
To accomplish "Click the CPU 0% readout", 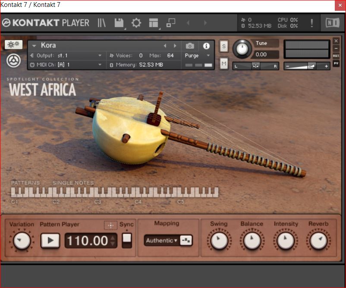I will 288,20.
